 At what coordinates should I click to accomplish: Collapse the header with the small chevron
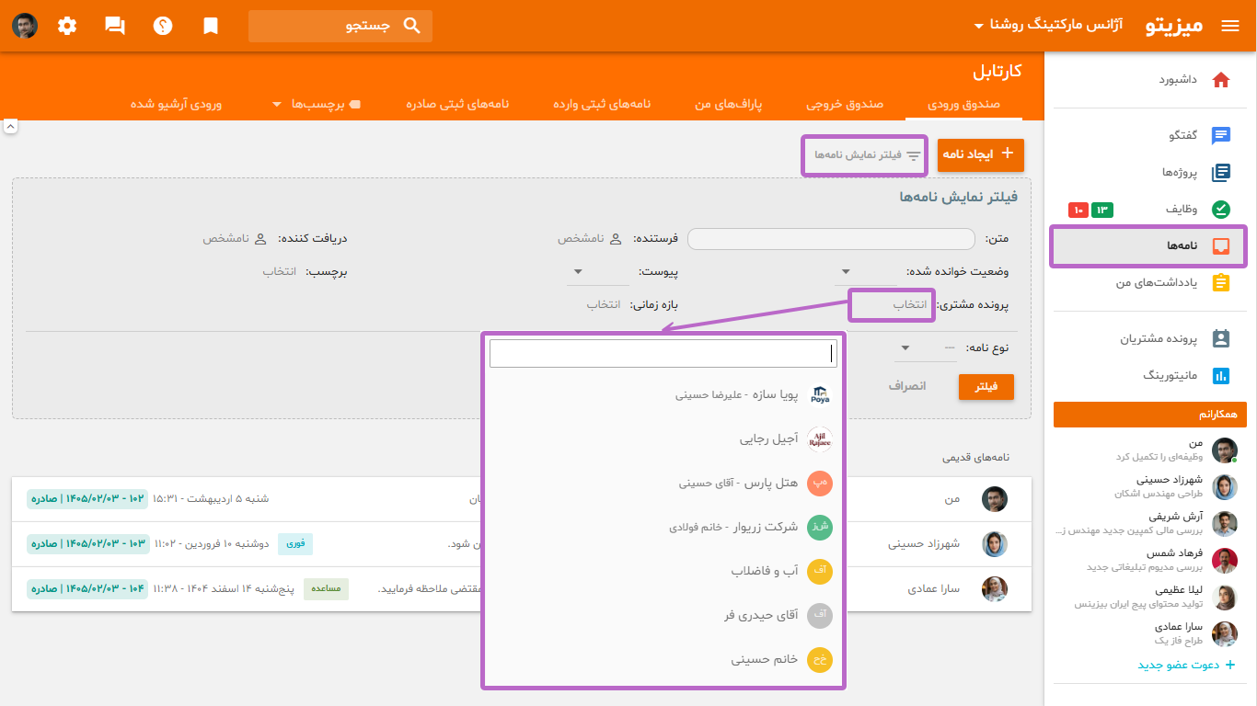10,127
